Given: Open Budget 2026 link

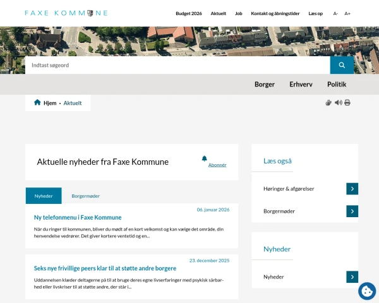Looking at the screenshot, I should [x=188, y=13].
